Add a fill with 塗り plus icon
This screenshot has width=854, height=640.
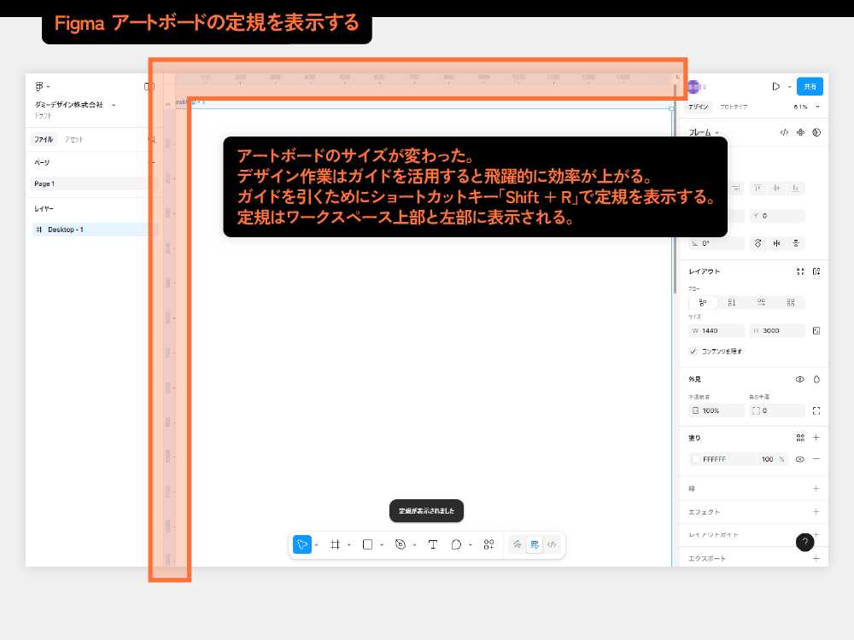[816, 438]
